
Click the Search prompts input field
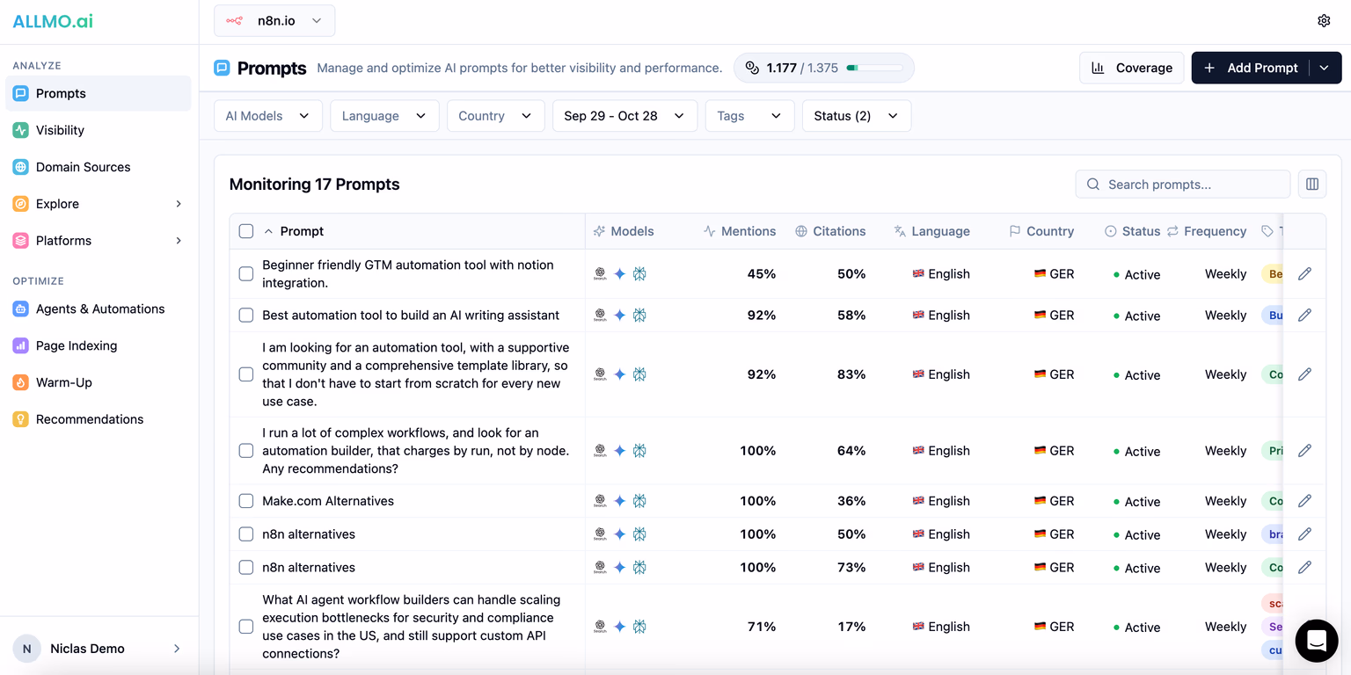1183,185
